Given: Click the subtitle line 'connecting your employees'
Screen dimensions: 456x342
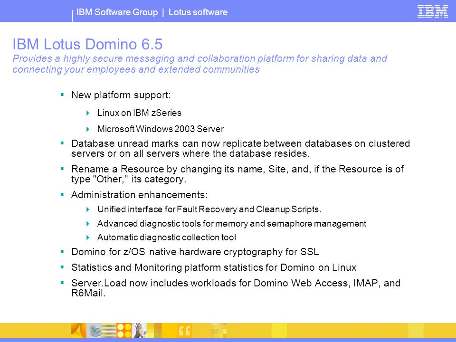Looking at the screenshot, I should click(136, 69).
